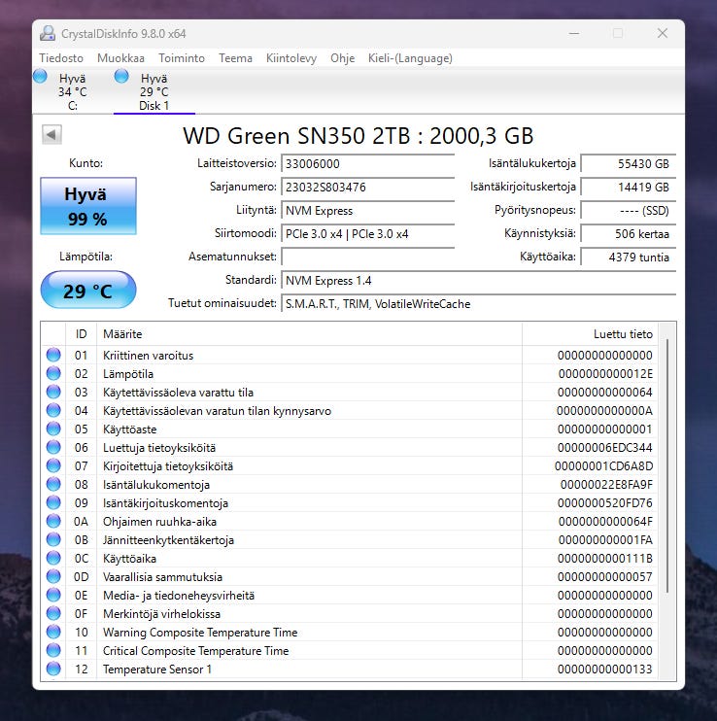Screen dimensions: 717x721
Task: Click status orb for Käytettävissäoleva varattu tila row
Action: click(x=53, y=392)
